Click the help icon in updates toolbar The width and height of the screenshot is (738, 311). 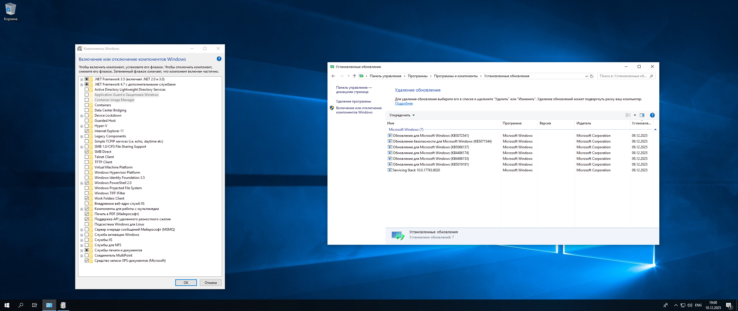pos(652,115)
